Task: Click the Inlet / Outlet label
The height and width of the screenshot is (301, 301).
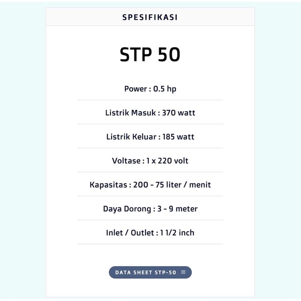Action: click(130, 233)
